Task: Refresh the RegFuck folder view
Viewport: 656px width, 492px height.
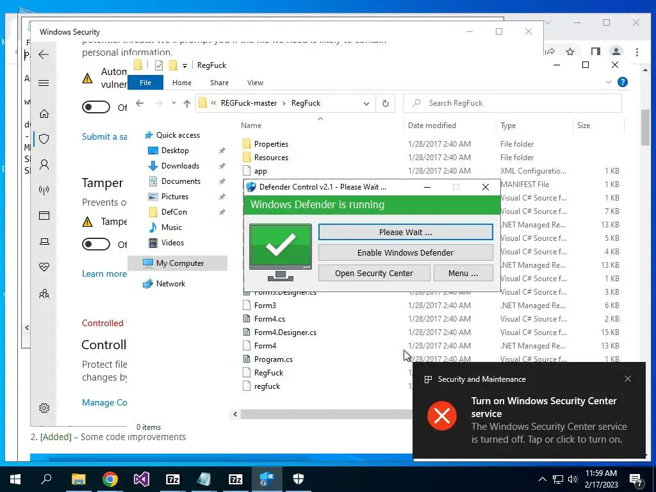Action: point(385,103)
